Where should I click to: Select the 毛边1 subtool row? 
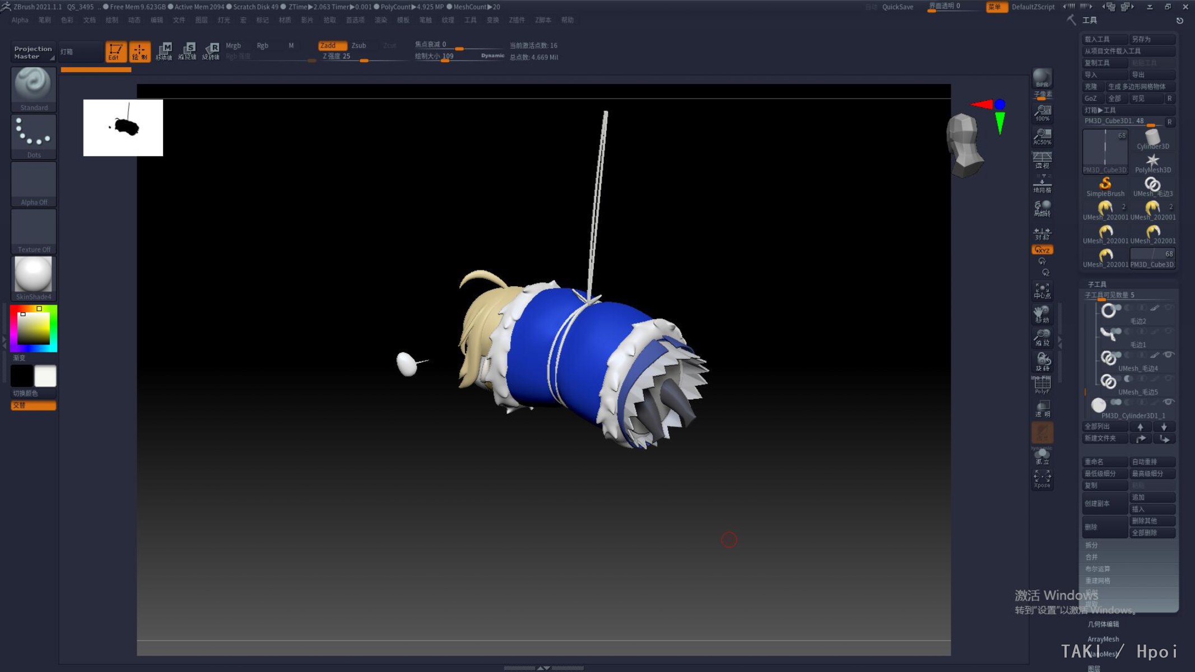coord(1130,338)
